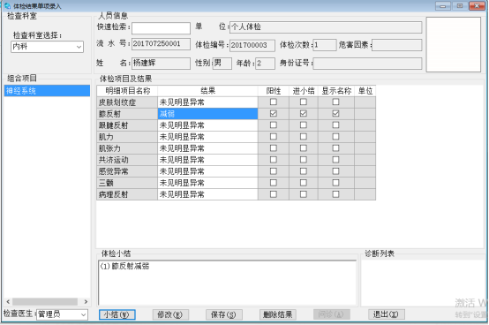Close the 体检结果单项录入 window
The height and width of the screenshot is (325, 489).
[477, 6]
